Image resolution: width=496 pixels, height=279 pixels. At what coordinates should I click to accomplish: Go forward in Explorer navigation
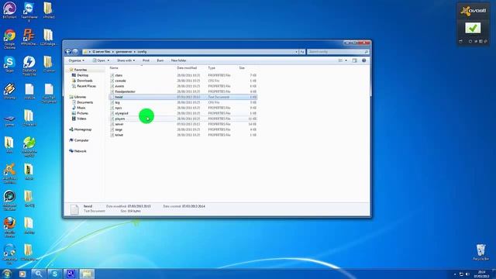[x=75, y=52]
